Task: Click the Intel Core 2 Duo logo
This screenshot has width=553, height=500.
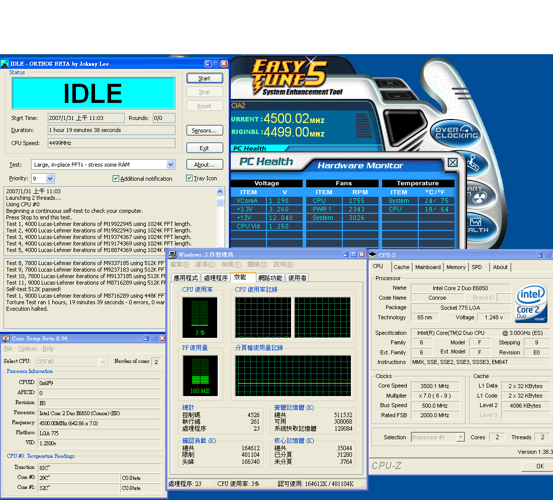Action: point(531,303)
